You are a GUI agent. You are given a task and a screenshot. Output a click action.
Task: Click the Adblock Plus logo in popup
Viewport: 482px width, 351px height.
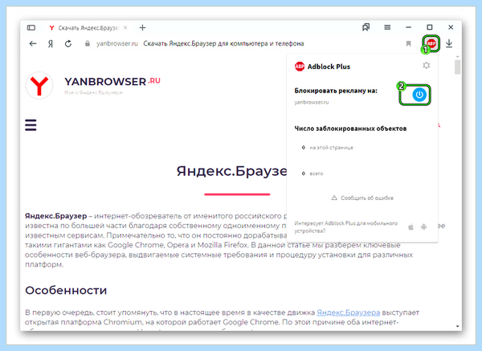(300, 67)
